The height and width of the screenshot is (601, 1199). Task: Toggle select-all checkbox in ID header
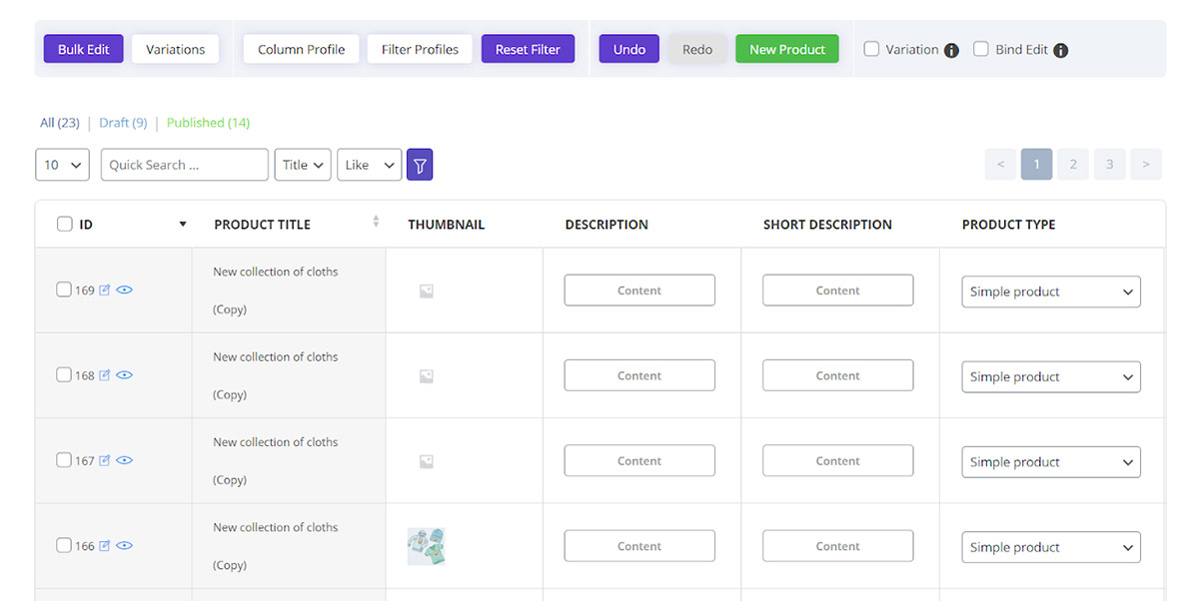[x=65, y=225]
